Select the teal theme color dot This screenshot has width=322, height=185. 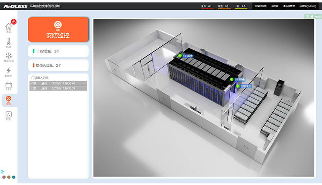point(14,177)
